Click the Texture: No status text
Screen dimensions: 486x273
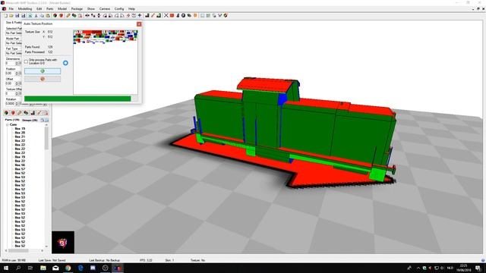[x=197, y=261]
